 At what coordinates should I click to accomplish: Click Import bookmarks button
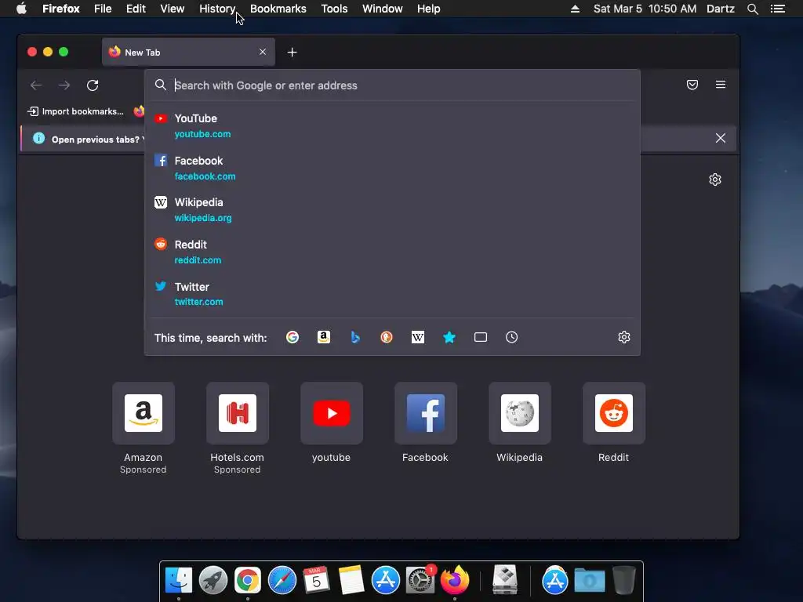75,111
